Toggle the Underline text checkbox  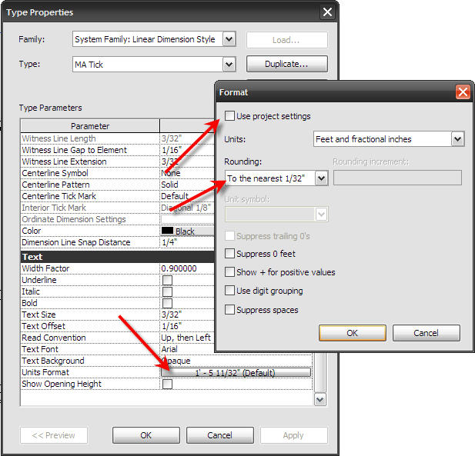click(167, 281)
